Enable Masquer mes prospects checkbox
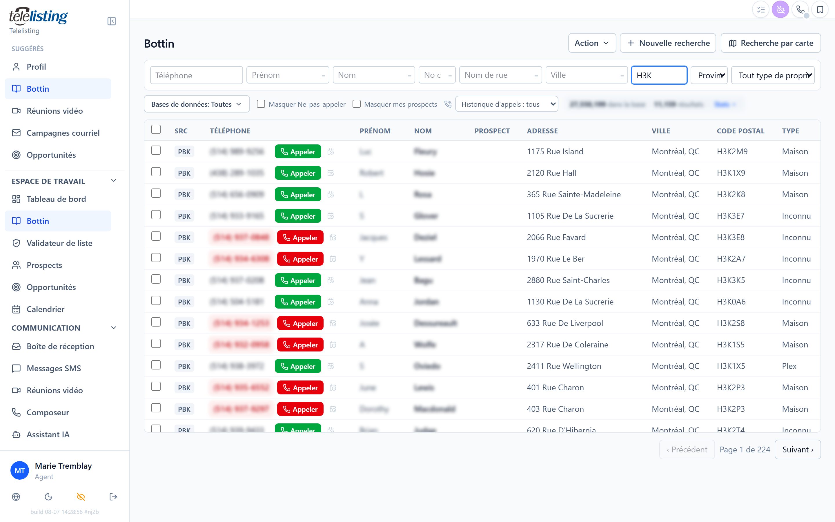 [356, 104]
